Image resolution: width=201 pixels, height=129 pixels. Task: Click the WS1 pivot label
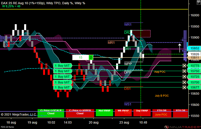click(x=128, y=104)
